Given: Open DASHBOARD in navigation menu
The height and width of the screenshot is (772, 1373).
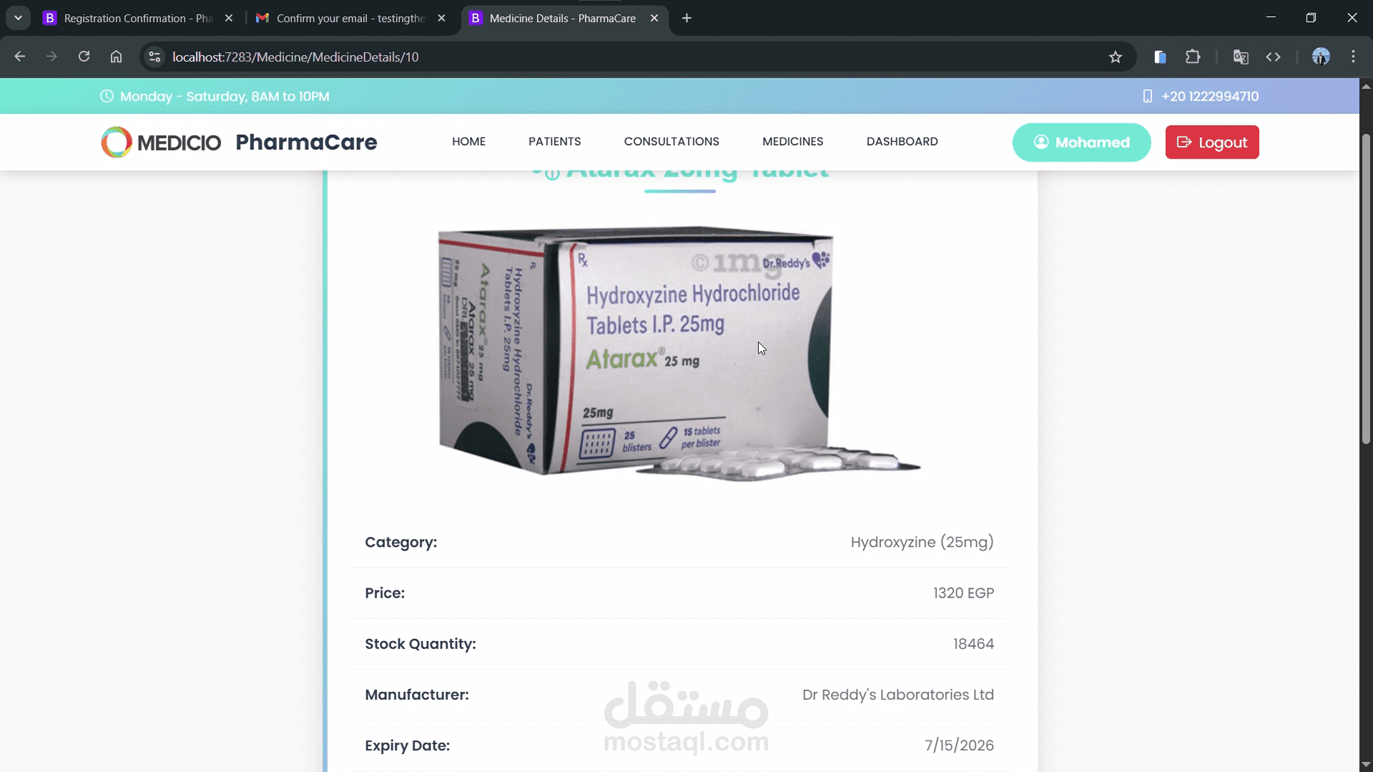Looking at the screenshot, I should (902, 142).
